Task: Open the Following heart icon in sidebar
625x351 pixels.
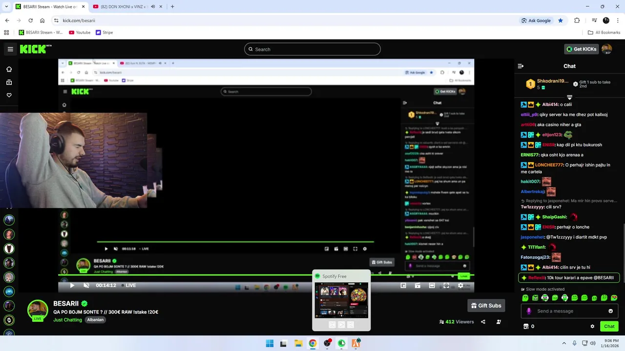Action: (9, 95)
